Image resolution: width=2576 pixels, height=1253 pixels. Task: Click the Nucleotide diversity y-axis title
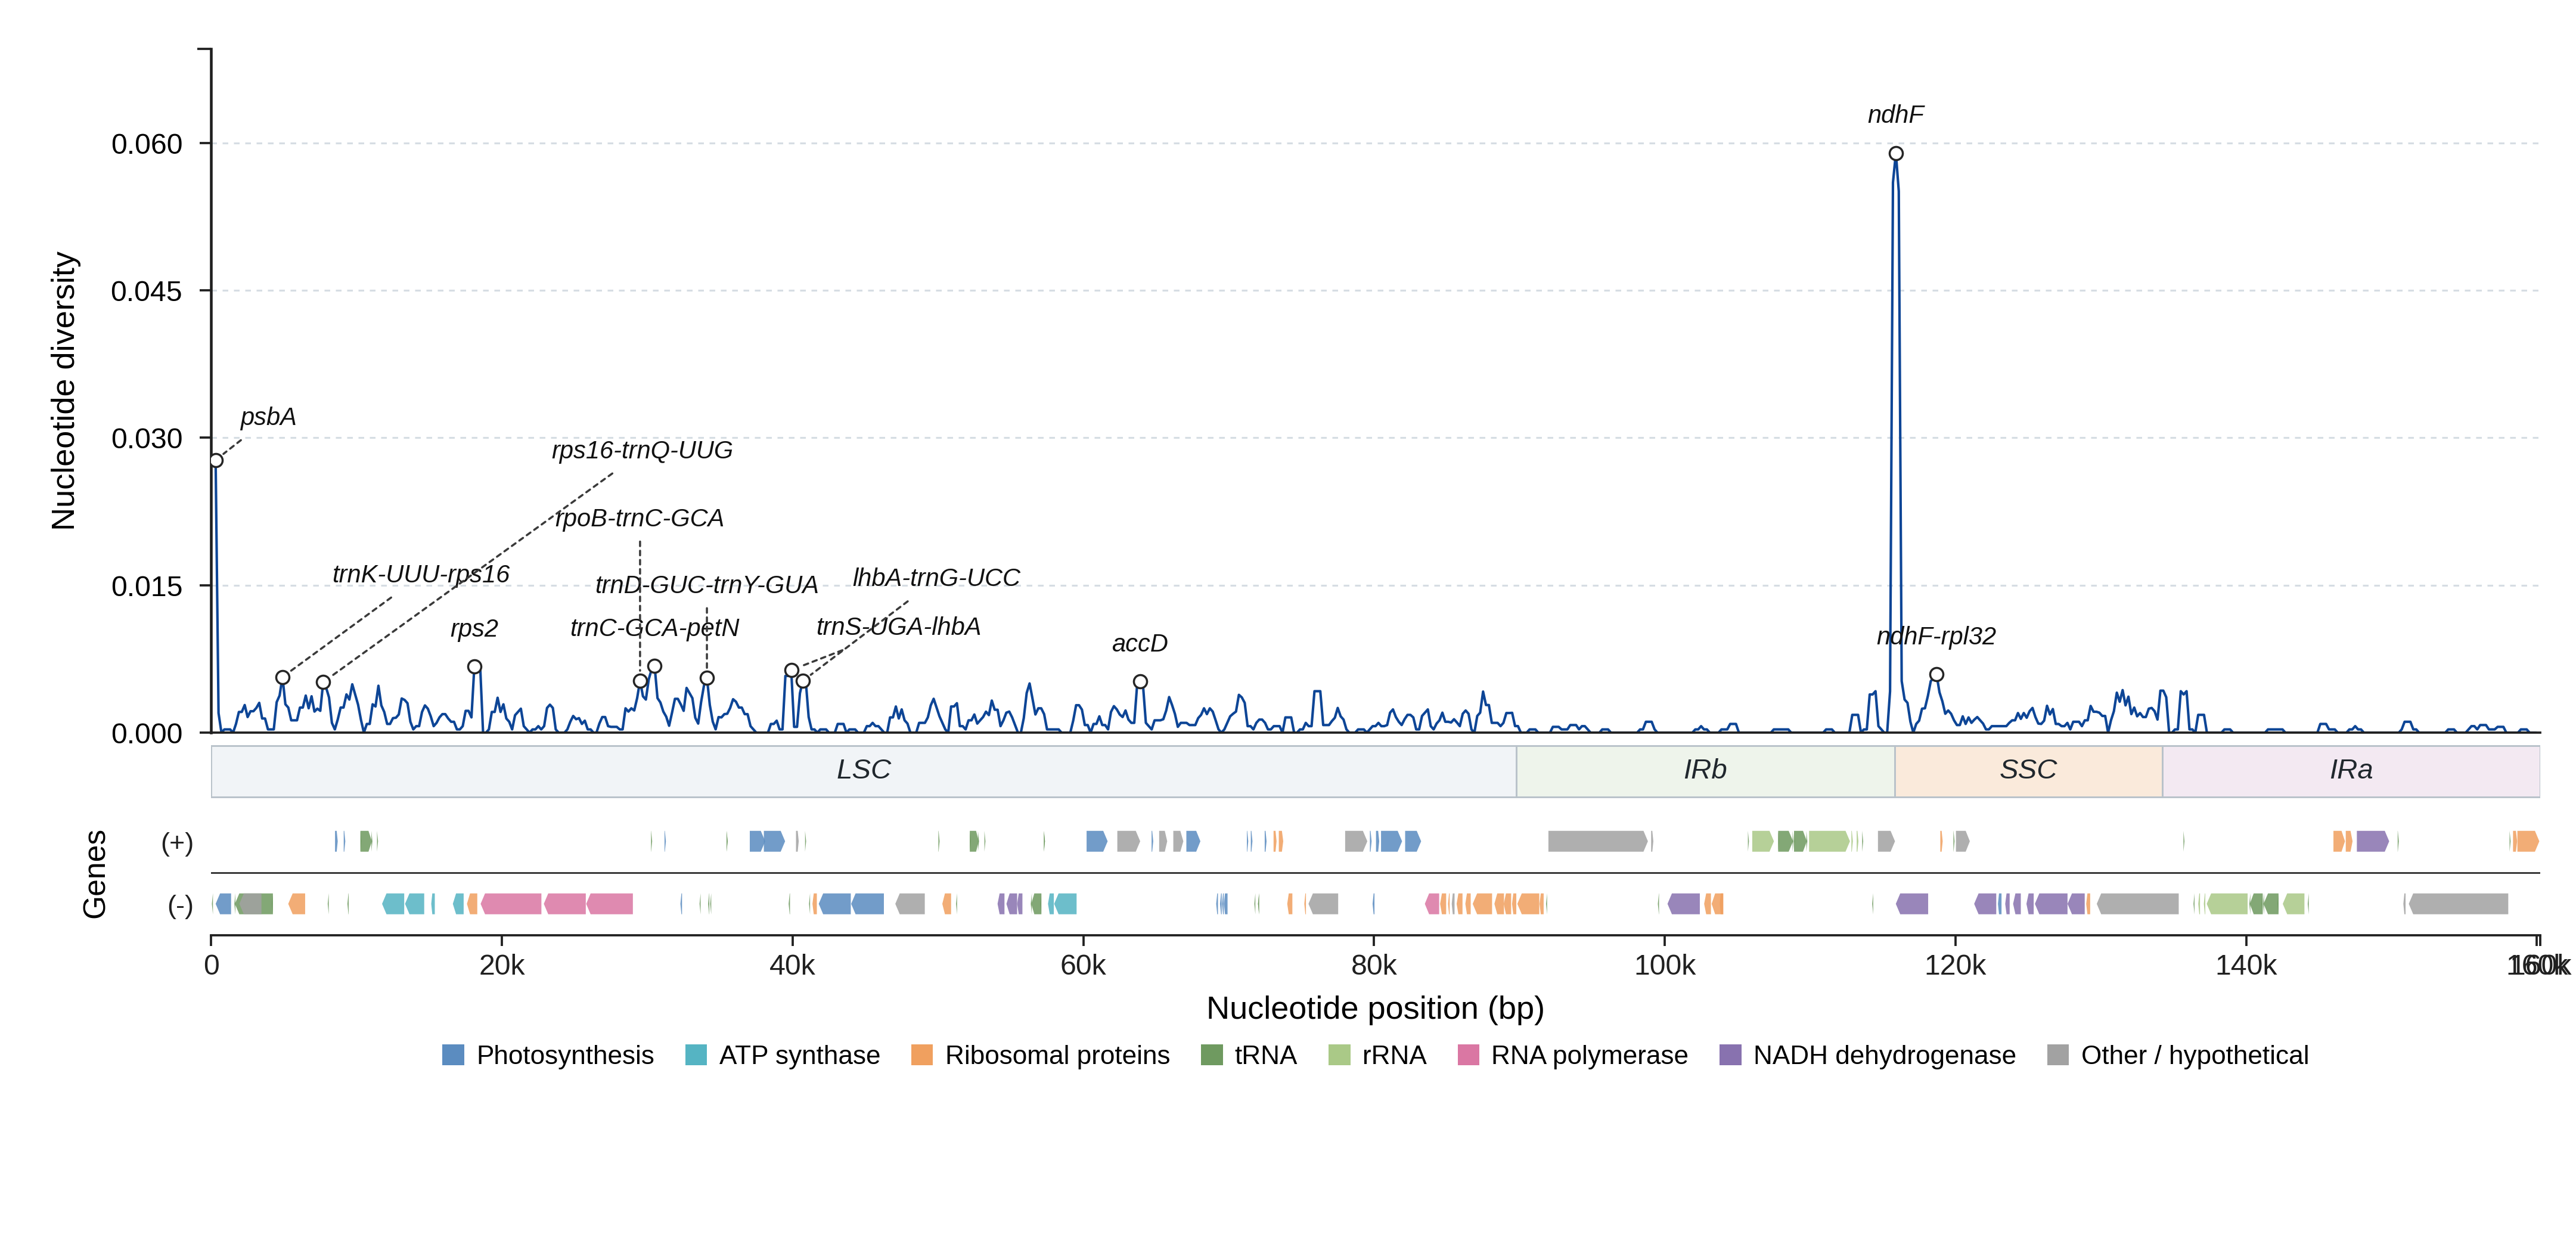tap(63, 391)
